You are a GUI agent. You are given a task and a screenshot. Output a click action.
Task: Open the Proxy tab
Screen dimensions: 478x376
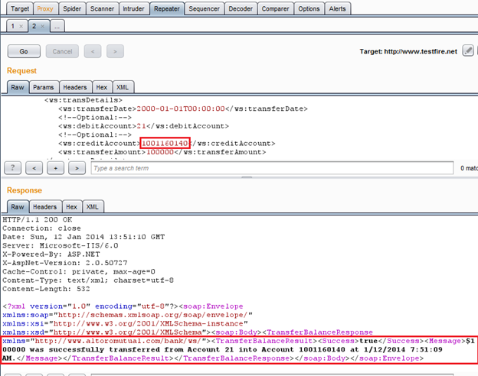click(44, 9)
